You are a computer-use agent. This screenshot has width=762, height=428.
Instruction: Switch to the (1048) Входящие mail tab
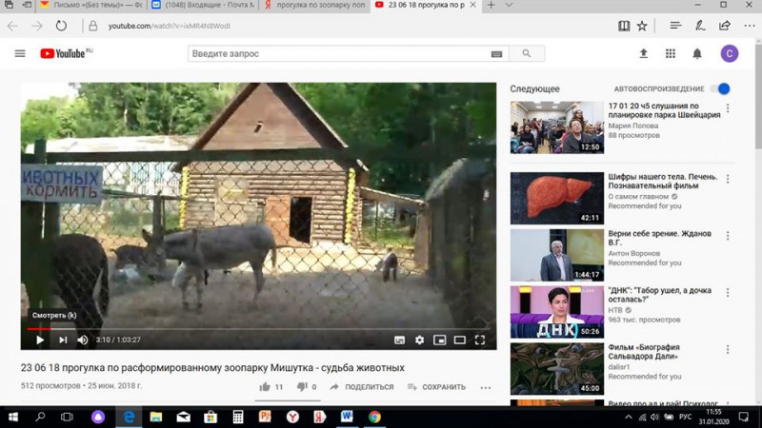pyautogui.click(x=203, y=5)
